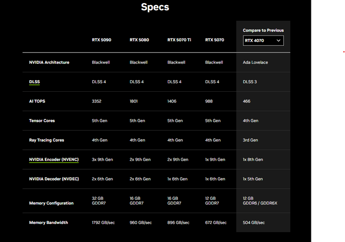Click the AI TOPS value 988
345x242 pixels.
tap(209, 101)
